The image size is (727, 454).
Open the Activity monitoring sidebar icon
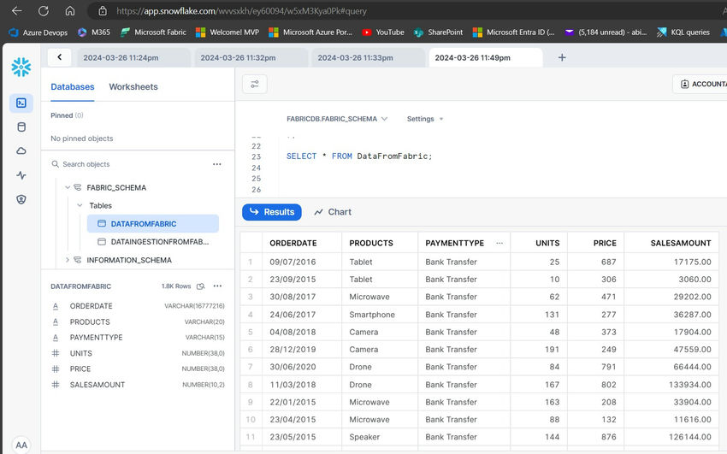[x=21, y=175]
